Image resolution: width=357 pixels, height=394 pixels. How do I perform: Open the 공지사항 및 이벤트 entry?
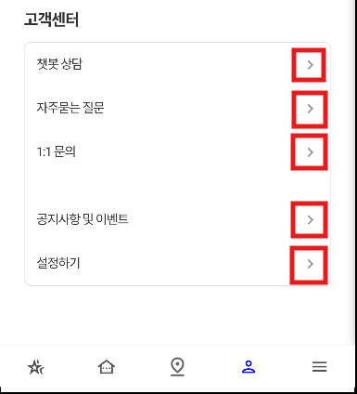[x=177, y=219]
